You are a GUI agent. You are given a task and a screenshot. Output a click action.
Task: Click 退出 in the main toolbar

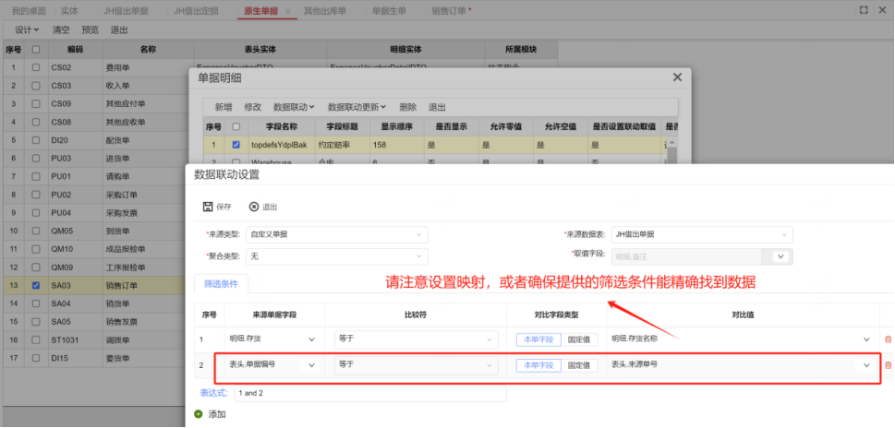coord(119,30)
